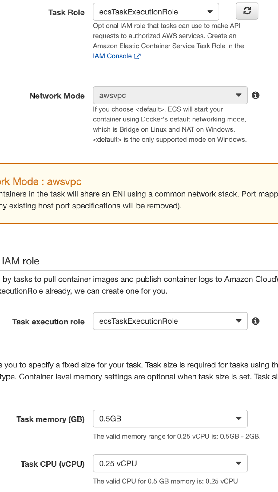Click the refresh button beside Task Role
The image size is (278, 492).
[x=247, y=11]
